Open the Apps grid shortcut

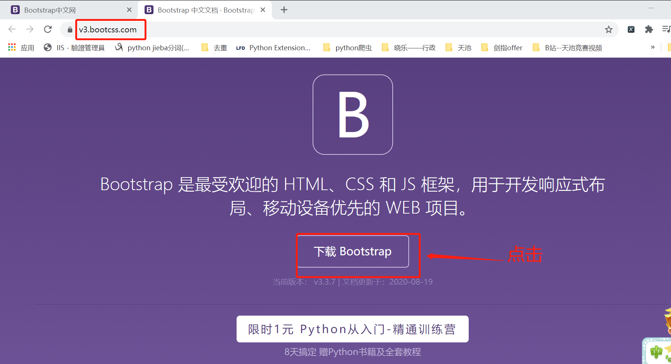coord(21,48)
